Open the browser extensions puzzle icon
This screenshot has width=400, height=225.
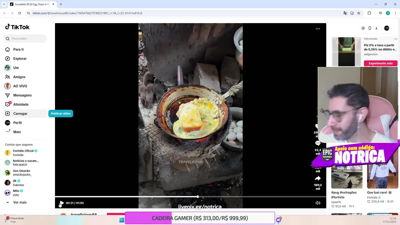[x=369, y=13]
